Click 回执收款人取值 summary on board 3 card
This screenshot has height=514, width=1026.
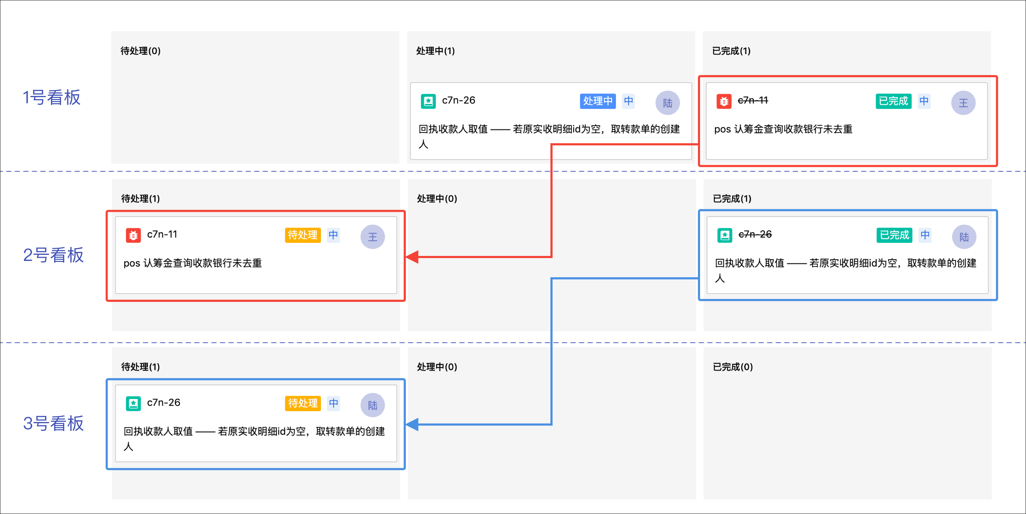click(254, 439)
